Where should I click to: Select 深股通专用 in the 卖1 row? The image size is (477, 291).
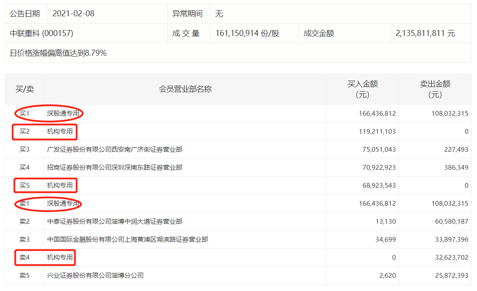click(63, 204)
